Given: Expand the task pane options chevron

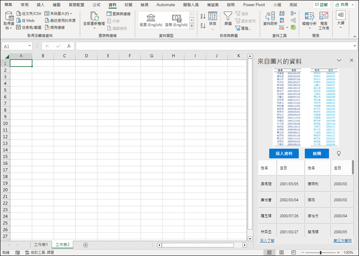Looking at the screenshot, I should pos(339,61).
